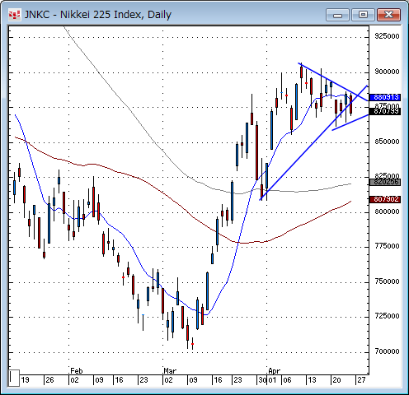Image resolution: width=409 pixels, height=395 pixels.
Task: Click date 30 on the time axis
Action: tap(262, 380)
